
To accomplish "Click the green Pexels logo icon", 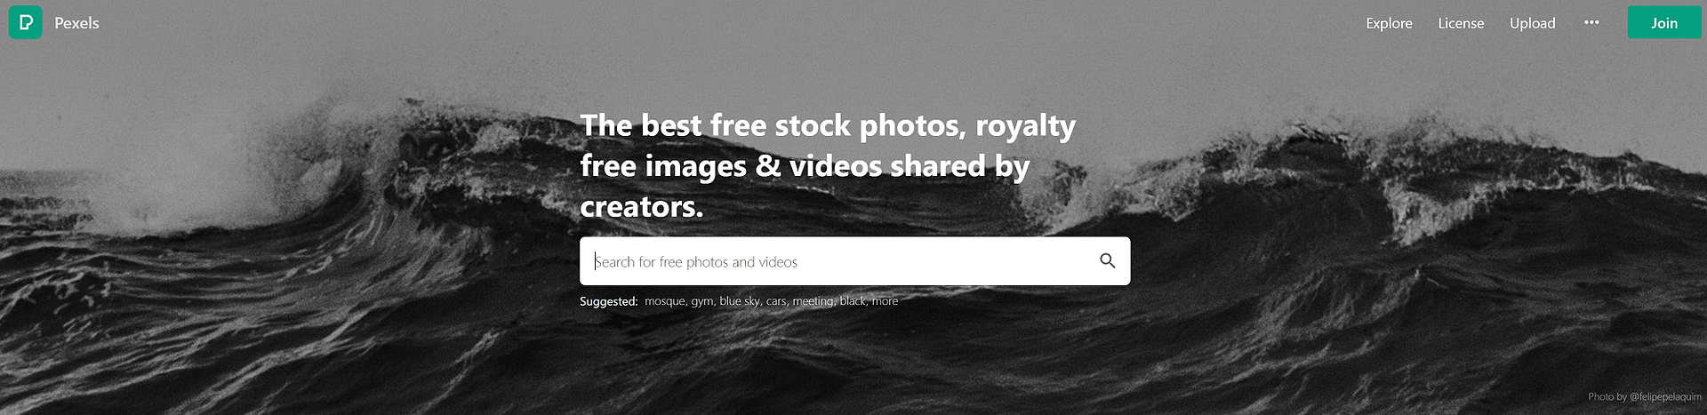I will [x=26, y=22].
